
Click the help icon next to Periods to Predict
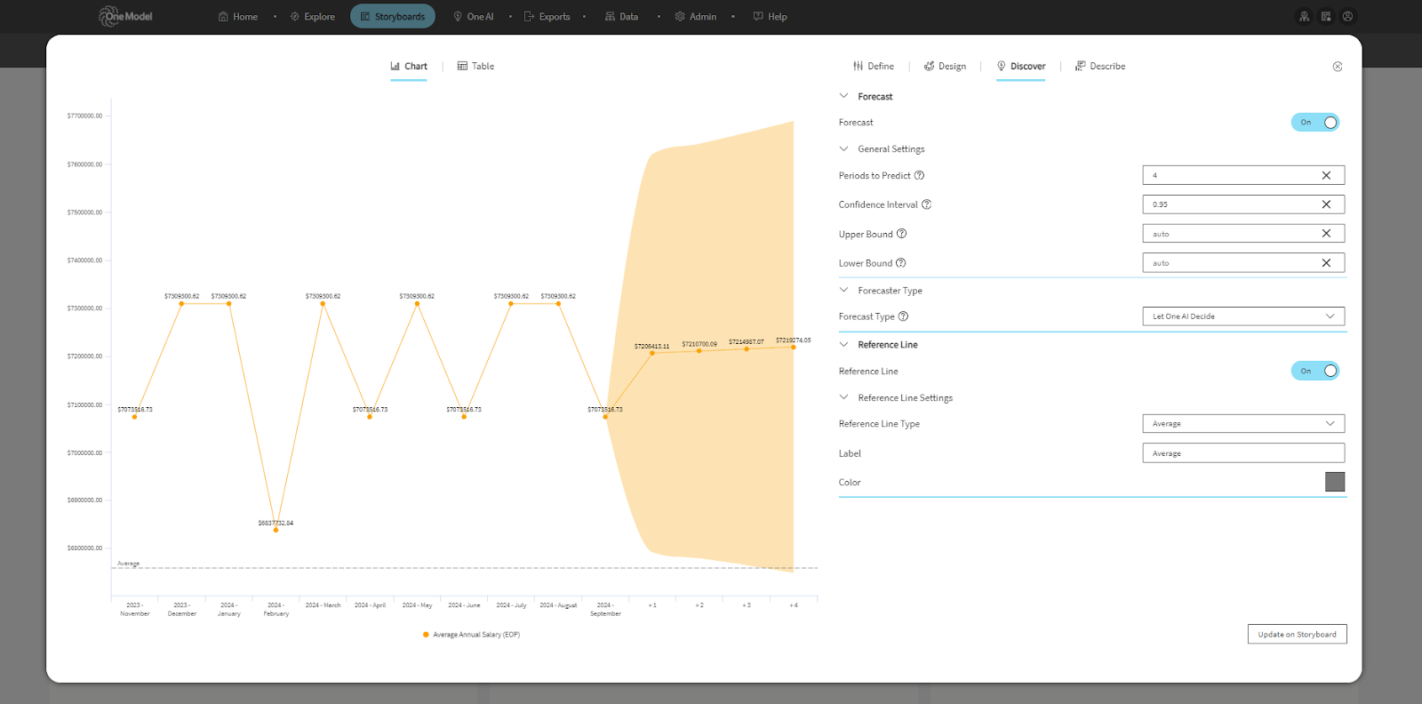click(919, 176)
